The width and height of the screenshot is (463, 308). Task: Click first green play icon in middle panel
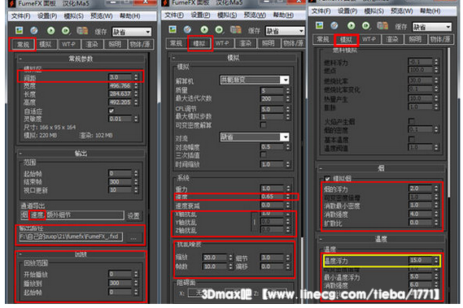204,29
